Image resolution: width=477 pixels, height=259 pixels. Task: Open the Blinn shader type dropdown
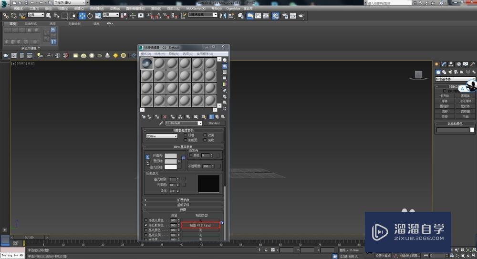click(162, 136)
